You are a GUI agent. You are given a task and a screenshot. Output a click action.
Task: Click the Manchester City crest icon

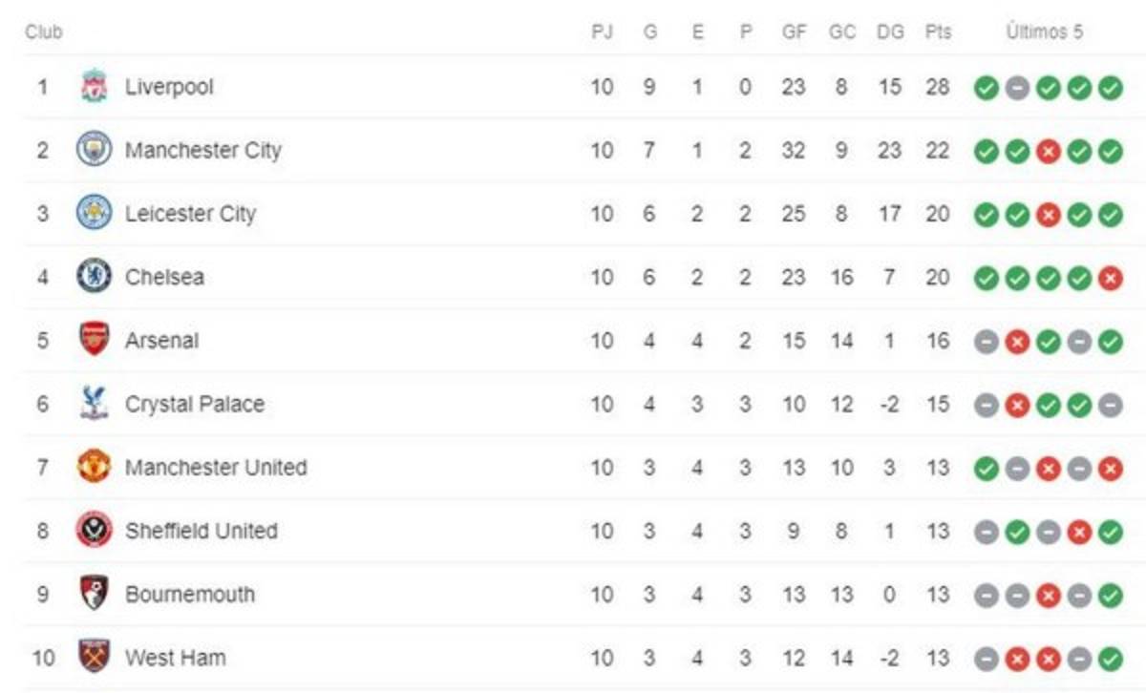pyautogui.click(x=94, y=150)
